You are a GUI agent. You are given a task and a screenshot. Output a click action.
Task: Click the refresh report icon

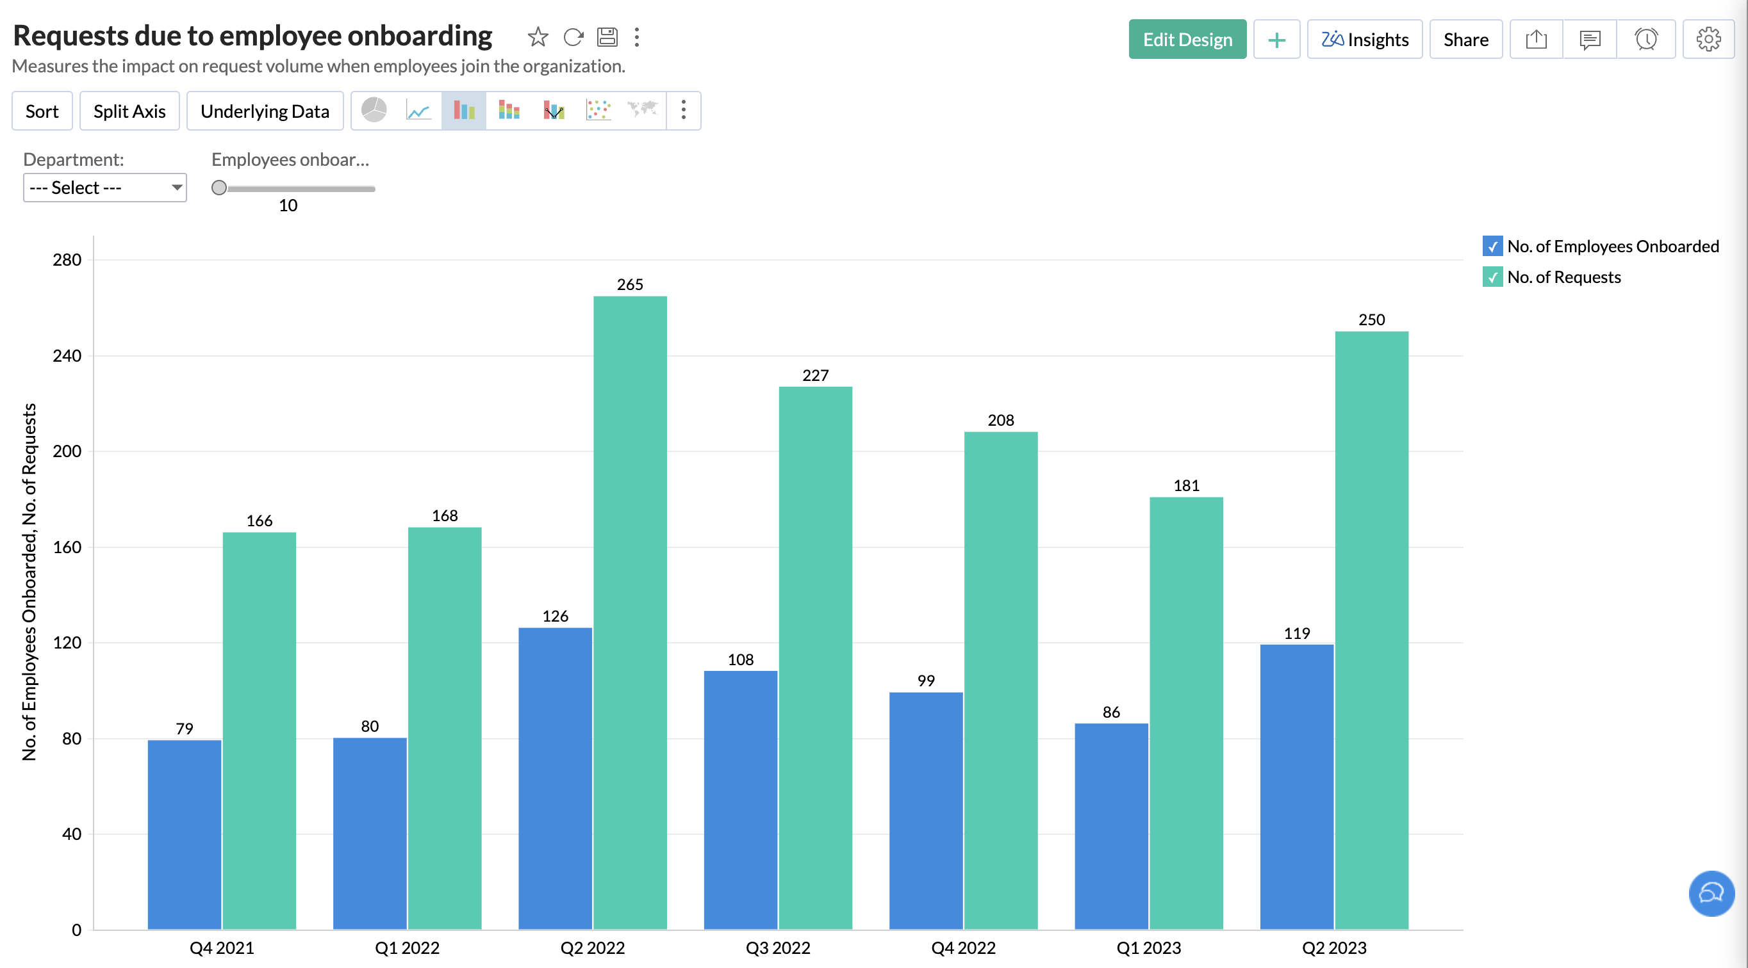[573, 36]
